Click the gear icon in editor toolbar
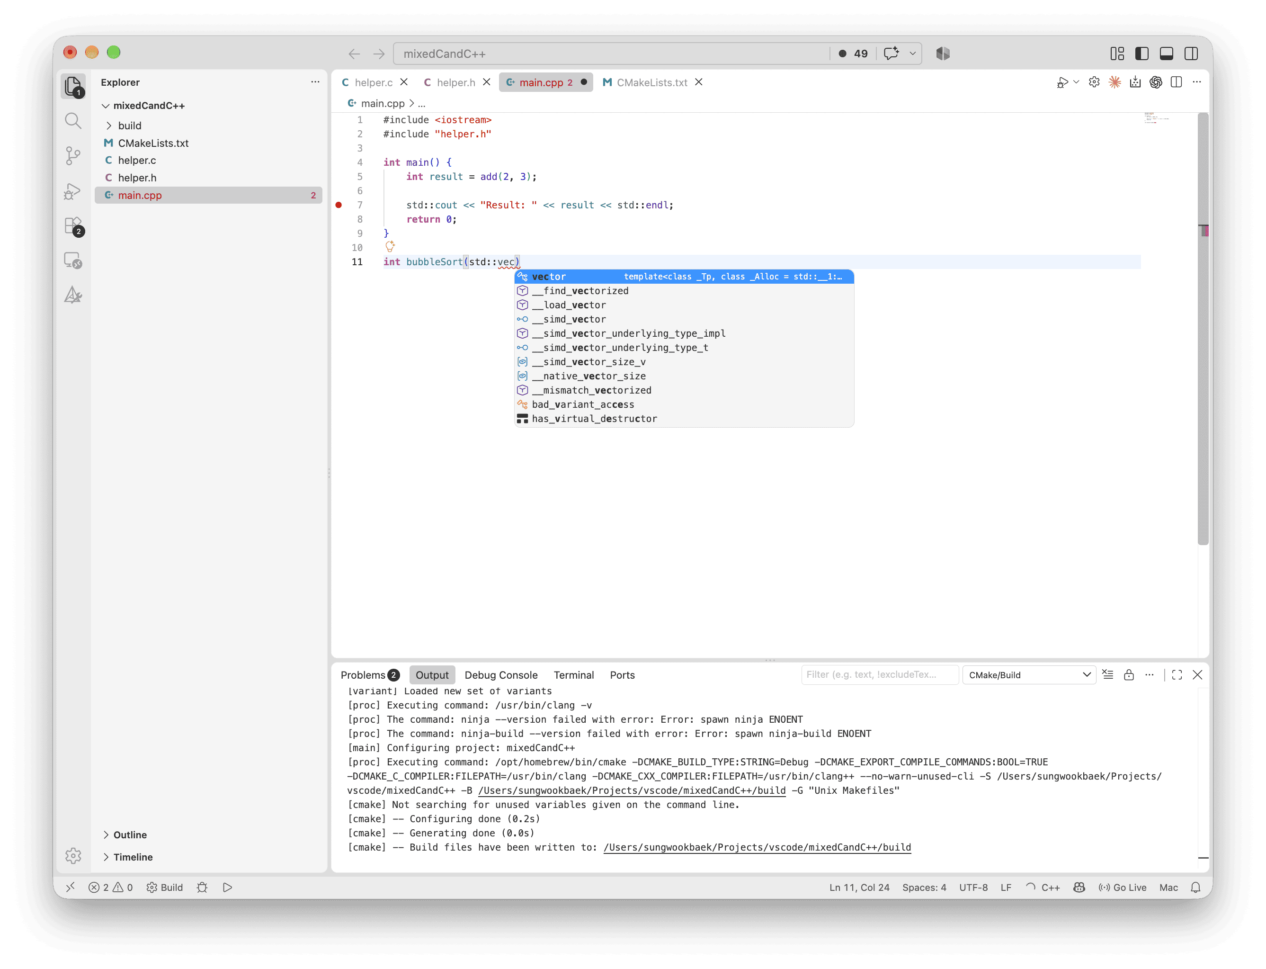This screenshot has width=1266, height=969. pyautogui.click(x=1094, y=82)
